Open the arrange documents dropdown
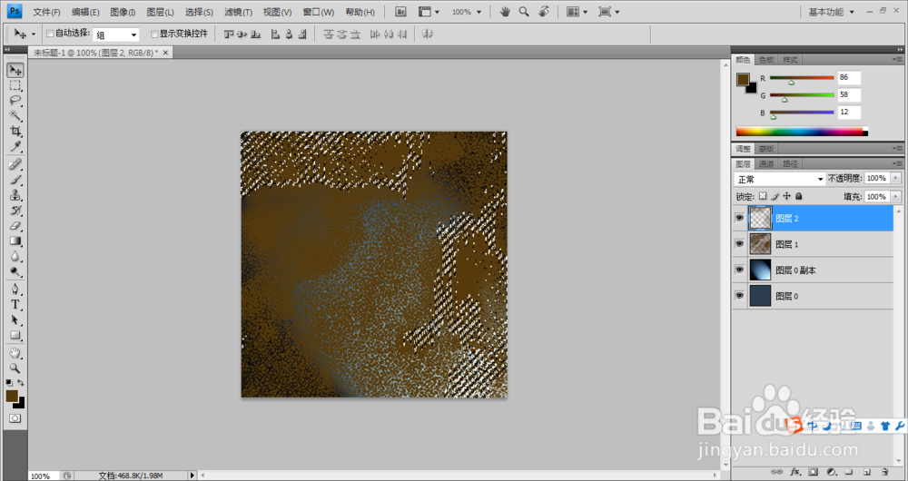Viewport: 908px width, 481px height. point(577,12)
